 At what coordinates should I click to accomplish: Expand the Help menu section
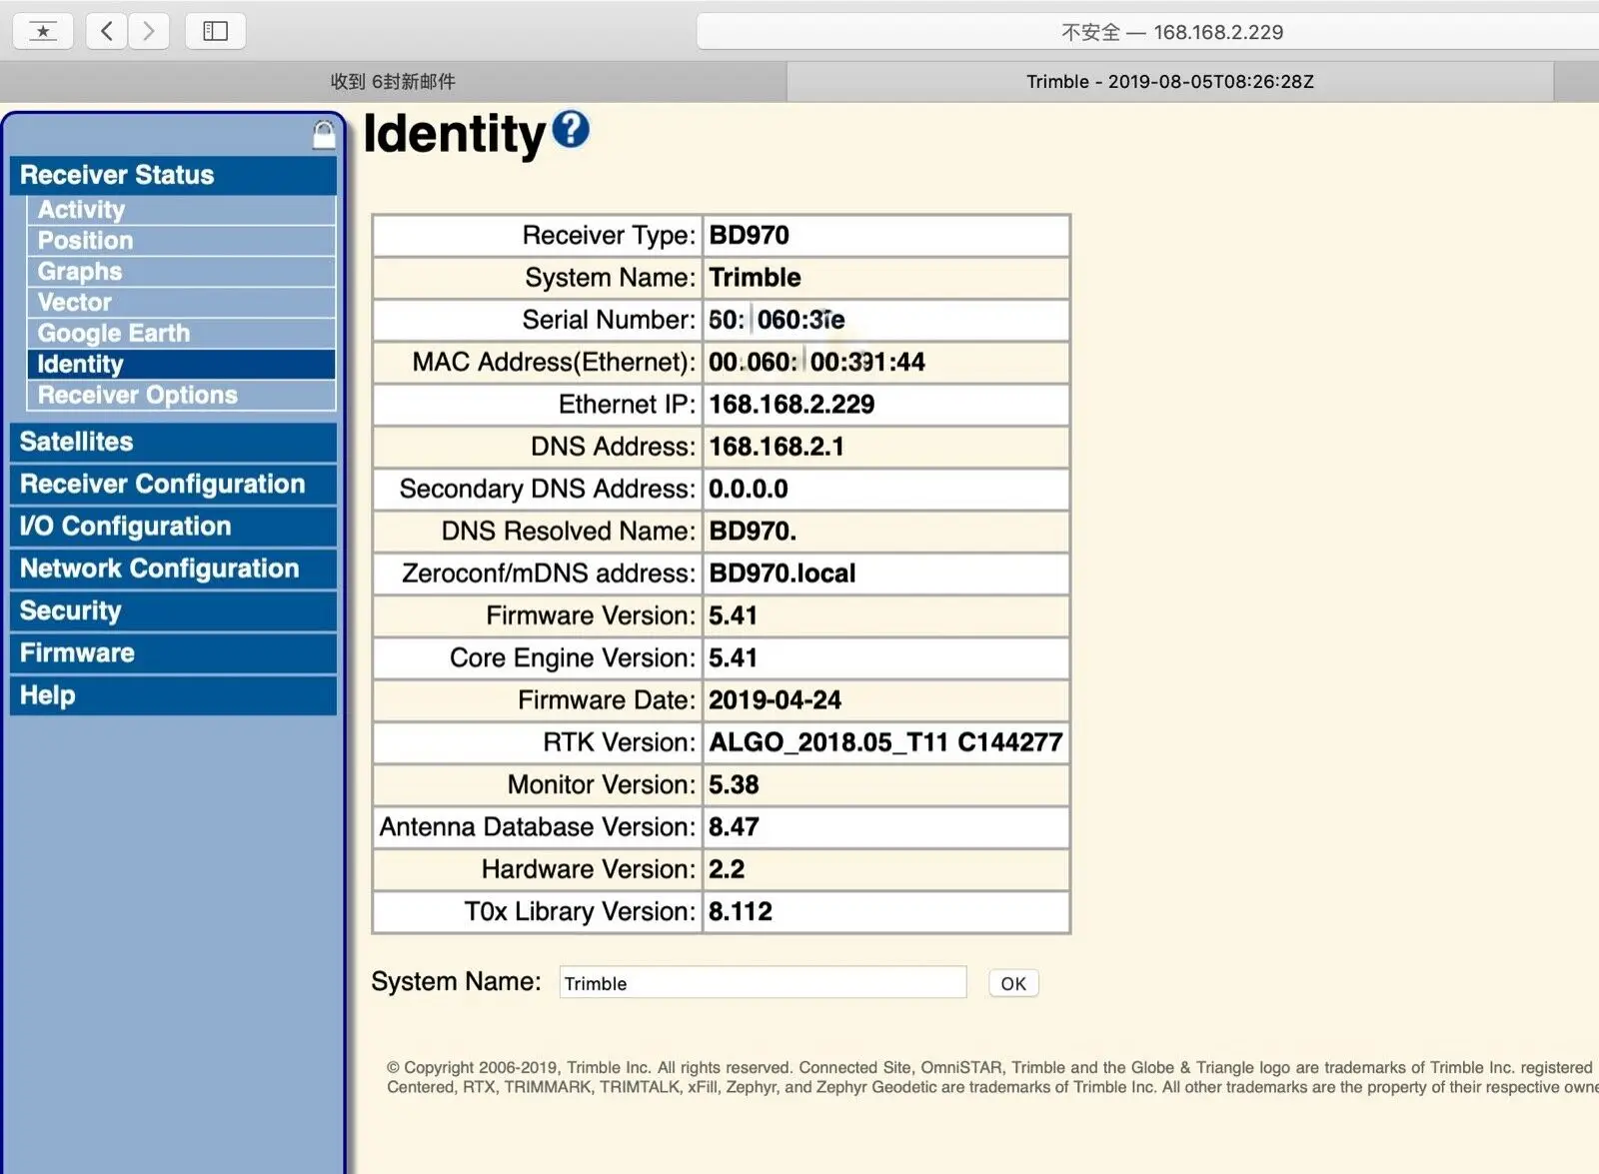pyautogui.click(x=173, y=695)
